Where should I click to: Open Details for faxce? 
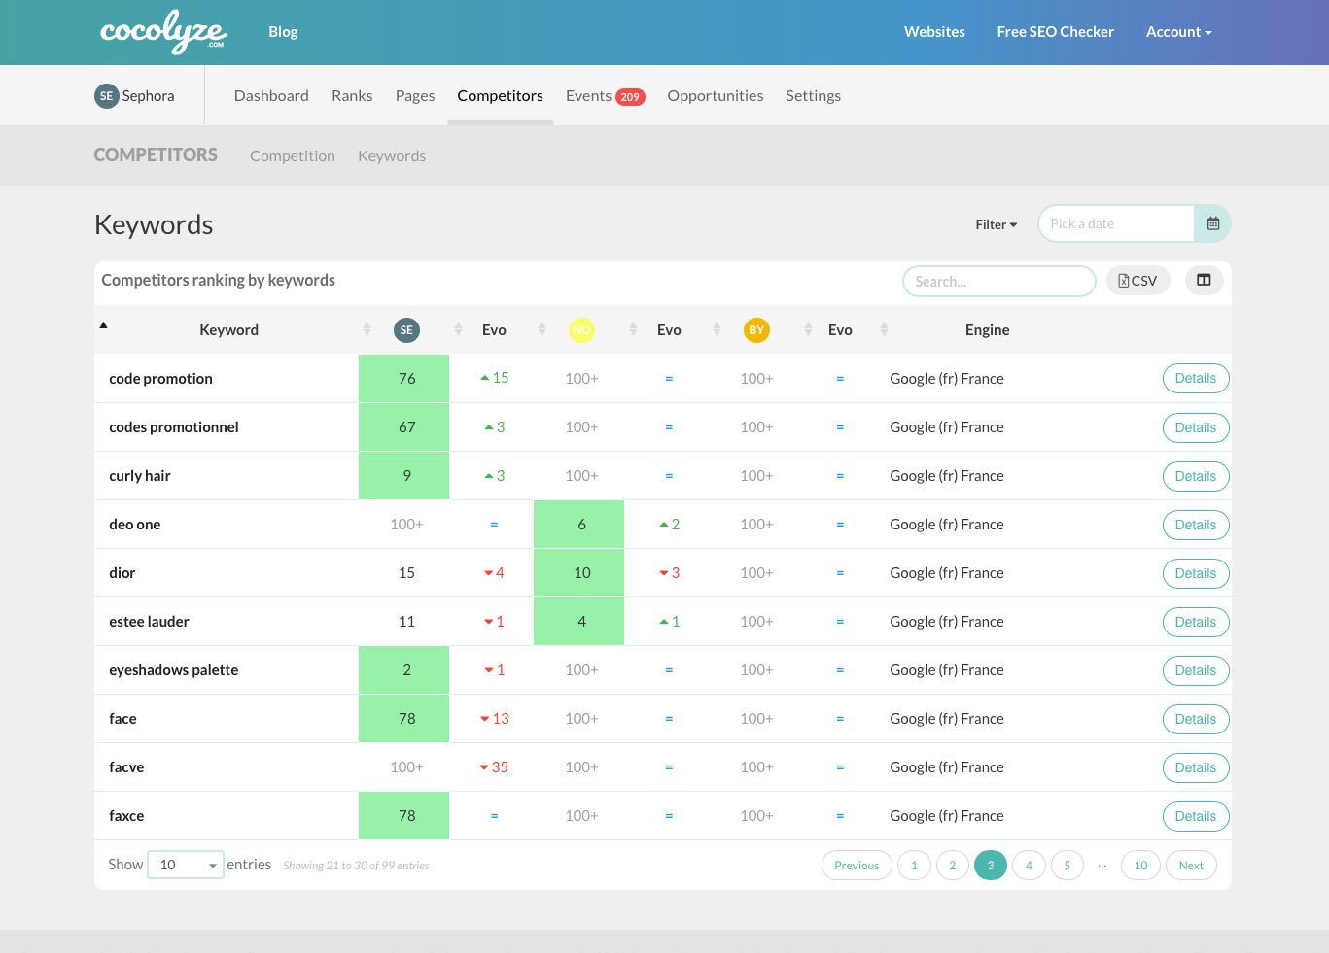click(1196, 816)
